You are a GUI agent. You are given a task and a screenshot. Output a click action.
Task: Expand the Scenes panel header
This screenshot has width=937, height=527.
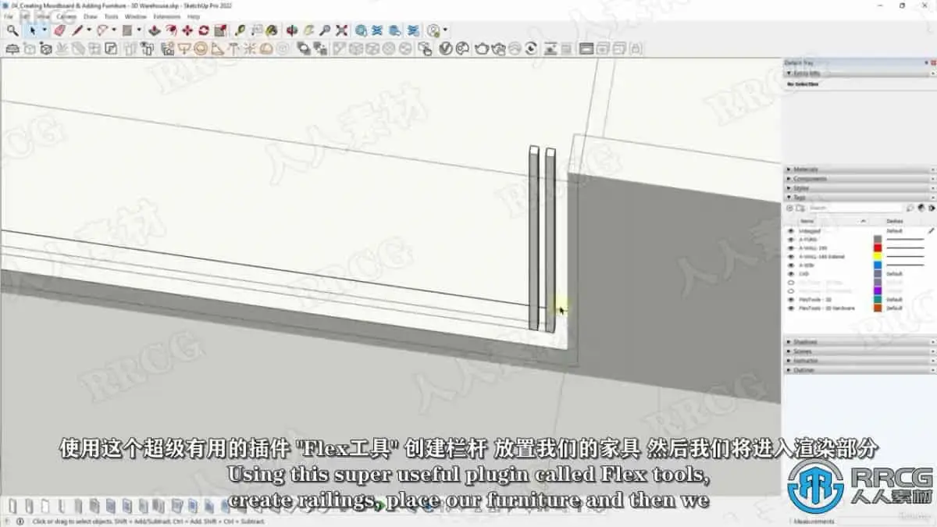804,351
